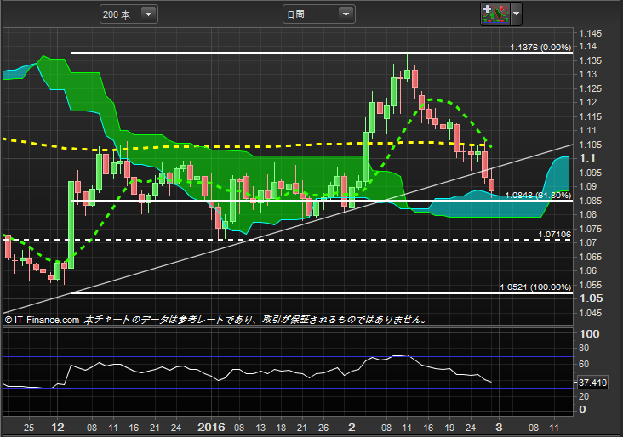Viewport: 623px width, 437px height.
Task: Open the 日間 timeframe dropdown
Action: pyautogui.click(x=318, y=14)
